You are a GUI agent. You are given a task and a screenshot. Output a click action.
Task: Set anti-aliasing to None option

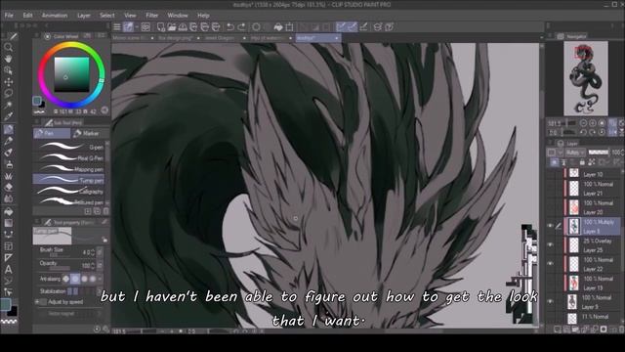click(66, 279)
